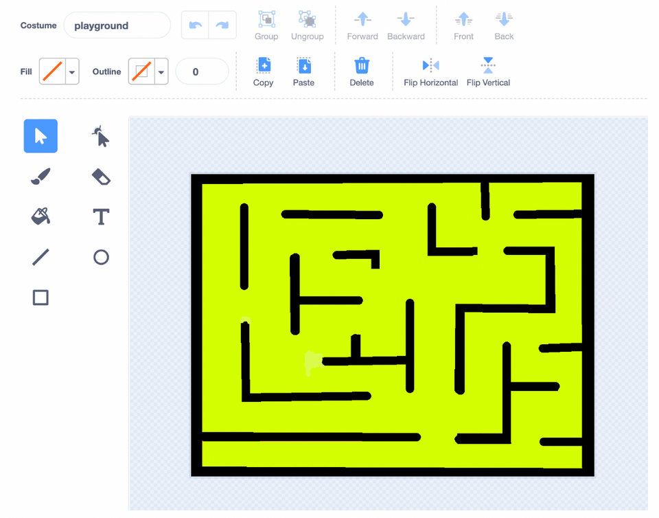The height and width of the screenshot is (518, 659).
Task: Paste from the clipboard
Action: (305, 71)
